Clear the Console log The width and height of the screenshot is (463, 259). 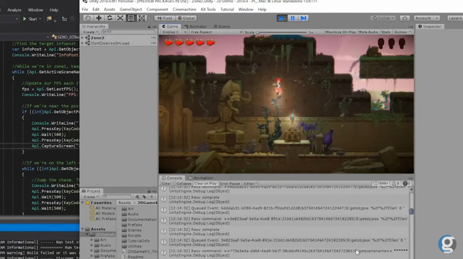pyautogui.click(x=166, y=184)
